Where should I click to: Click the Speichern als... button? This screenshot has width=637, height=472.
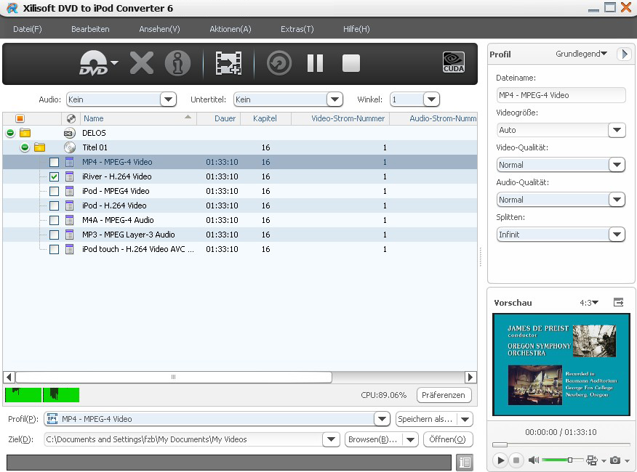click(425, 419)
